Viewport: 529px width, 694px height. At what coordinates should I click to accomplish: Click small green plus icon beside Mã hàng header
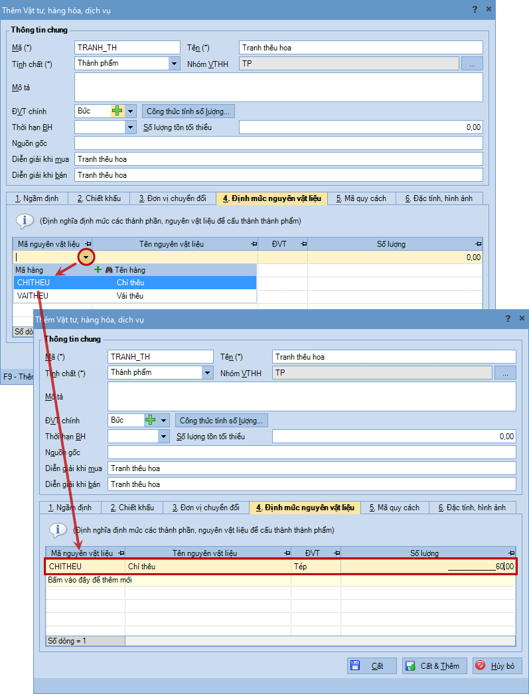click(98, 270)
